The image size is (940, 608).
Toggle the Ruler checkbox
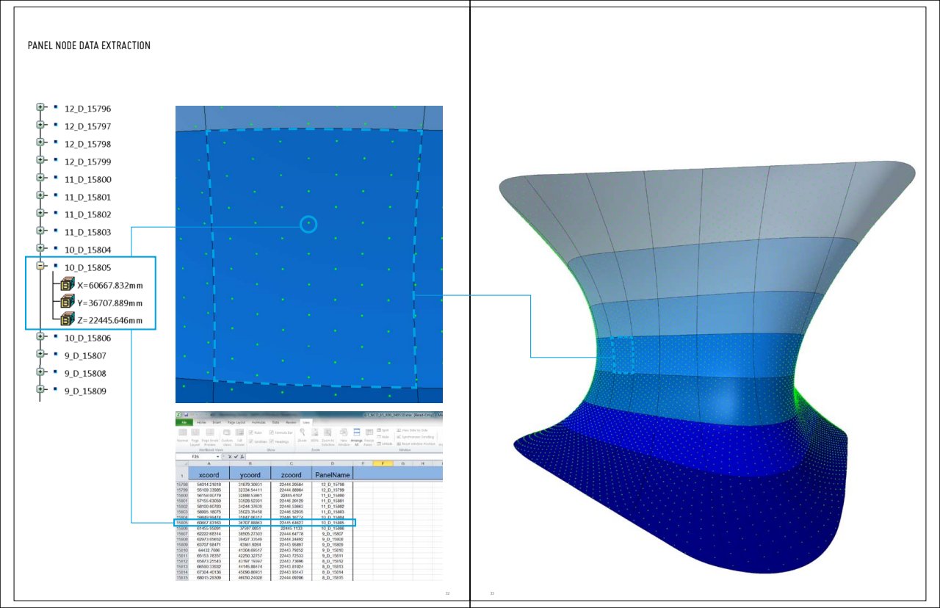[251, 433]
